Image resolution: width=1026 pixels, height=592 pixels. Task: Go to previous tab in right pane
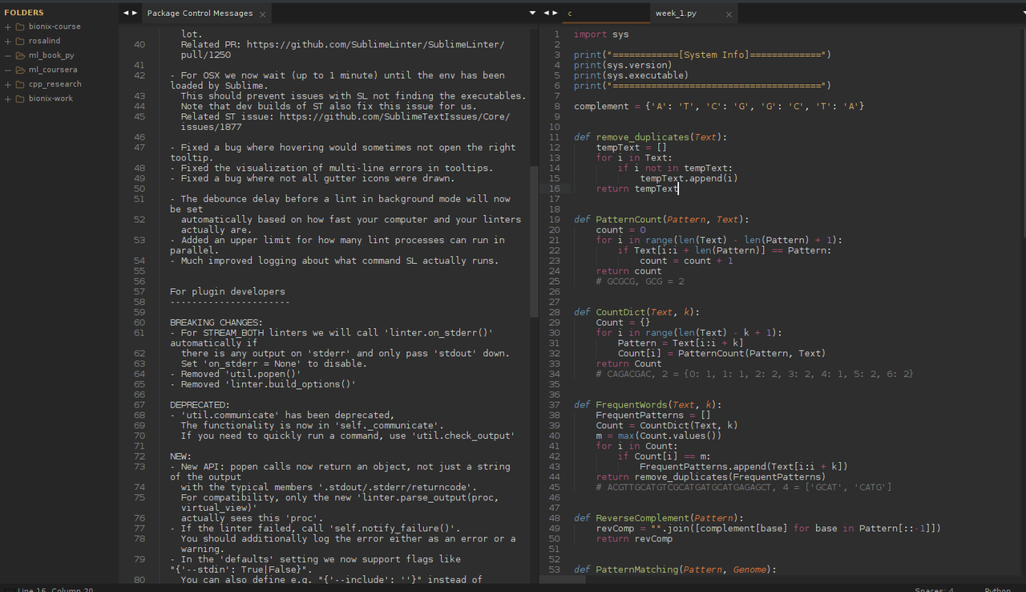[547, 13]
